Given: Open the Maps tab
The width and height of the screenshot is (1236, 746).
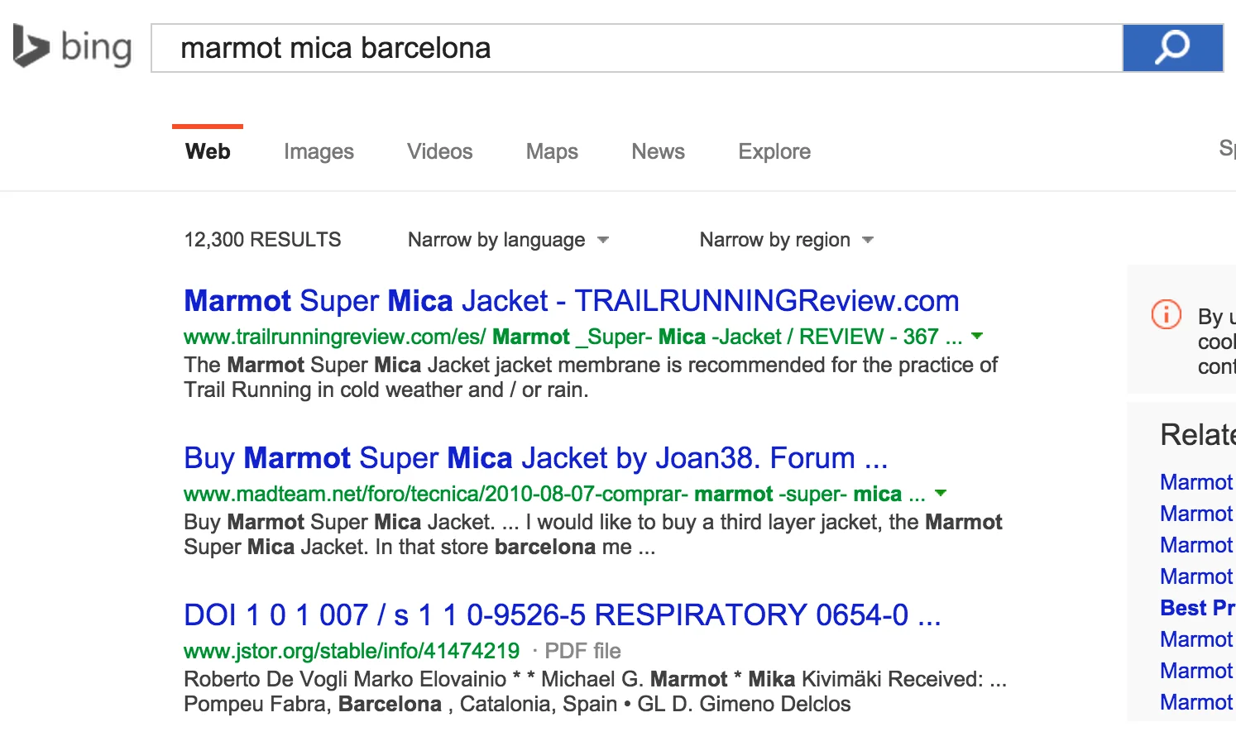Looking at the screenshot, I should click(x=551, y=151).
